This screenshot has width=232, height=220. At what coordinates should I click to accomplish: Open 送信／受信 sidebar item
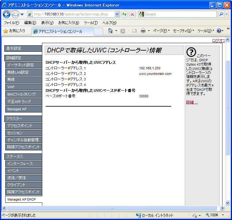tap(24, 178)
